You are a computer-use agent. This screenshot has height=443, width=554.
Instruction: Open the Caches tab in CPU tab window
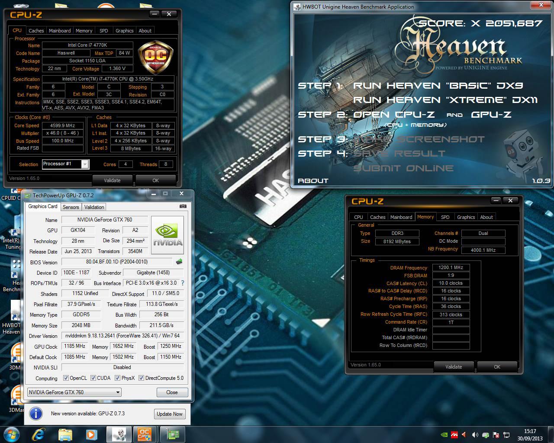[x=36, y=31]
